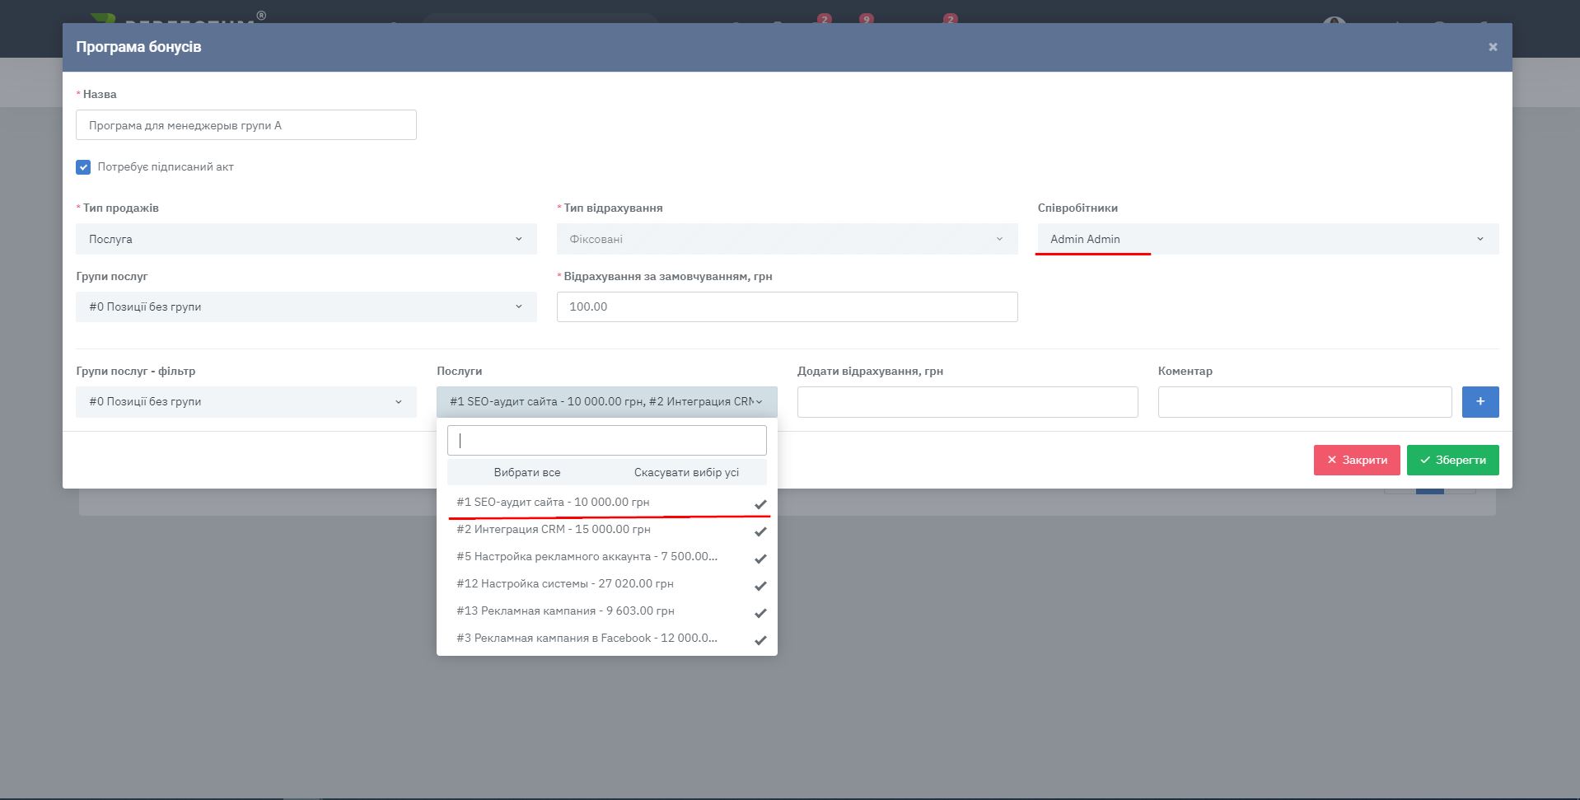Click the search box in the services list
The width and height of the screenshot is (1580, 800).
click(607, 440)
